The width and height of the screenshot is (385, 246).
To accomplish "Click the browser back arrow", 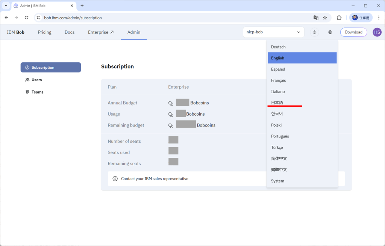I will click(x=6, y=18).
